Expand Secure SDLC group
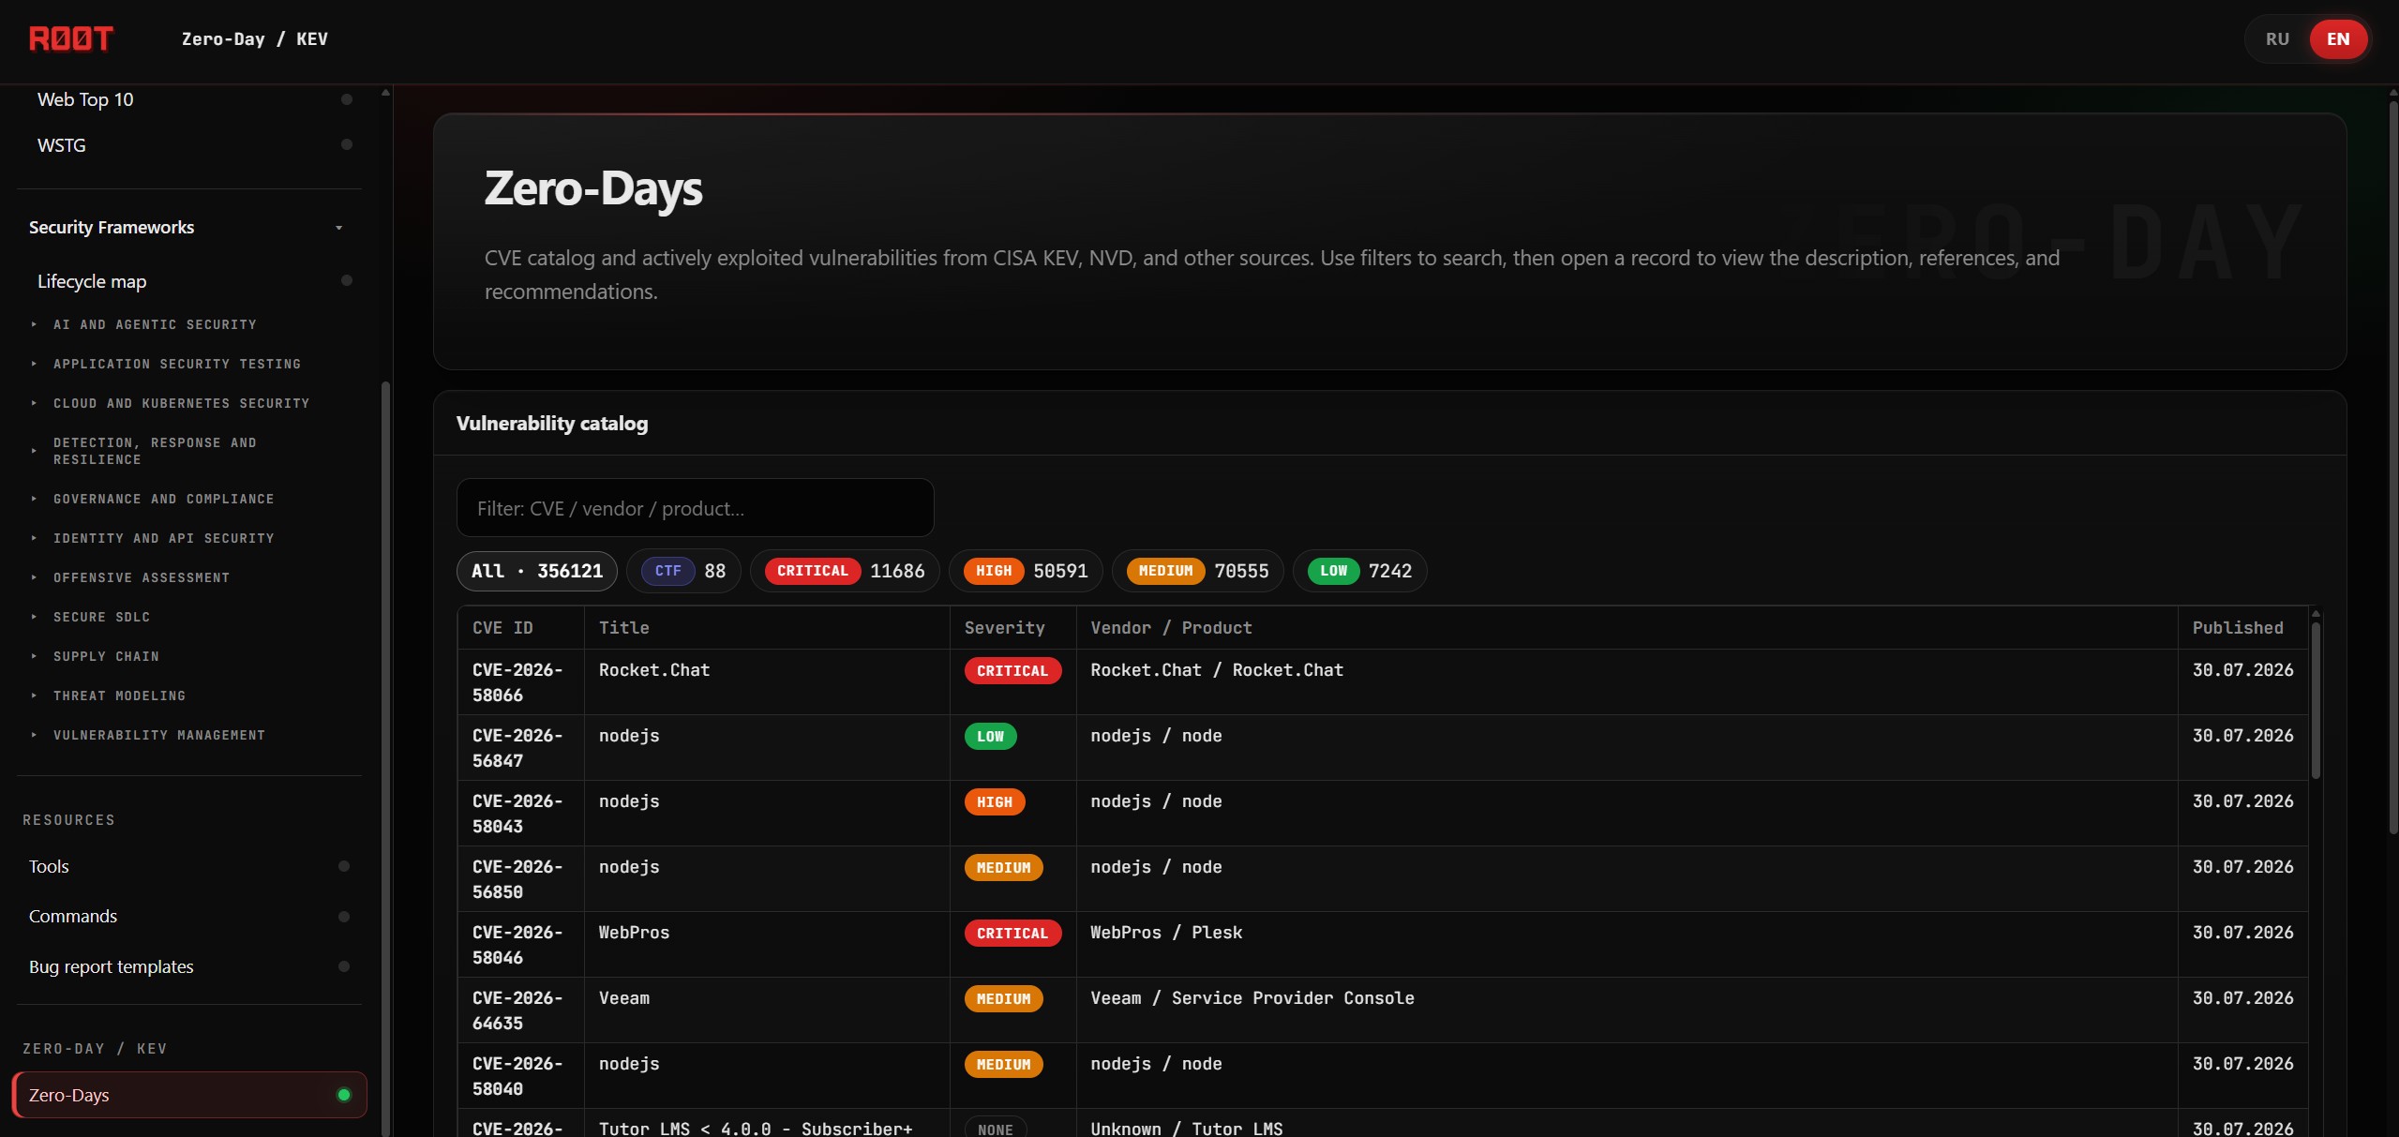Screen dimensions: 2399x1137 point(101,617)
